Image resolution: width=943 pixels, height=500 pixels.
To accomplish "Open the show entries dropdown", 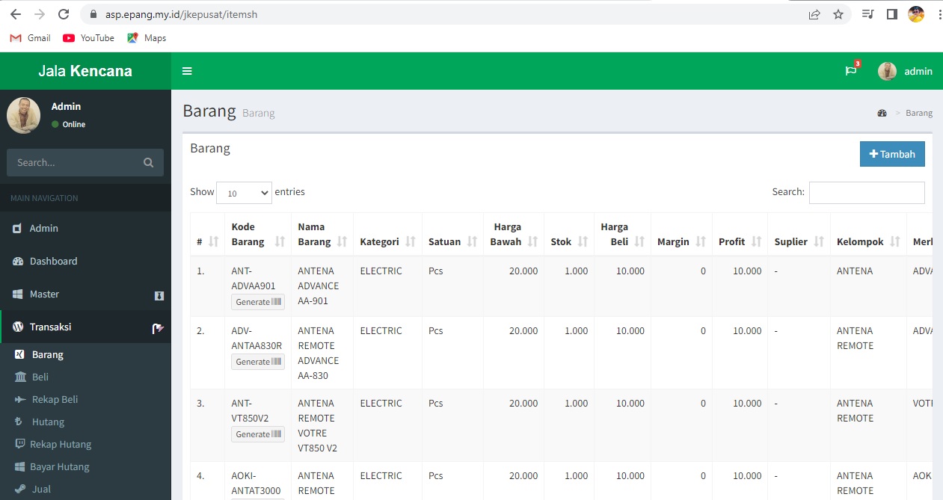I will click(x=244, y=193).
